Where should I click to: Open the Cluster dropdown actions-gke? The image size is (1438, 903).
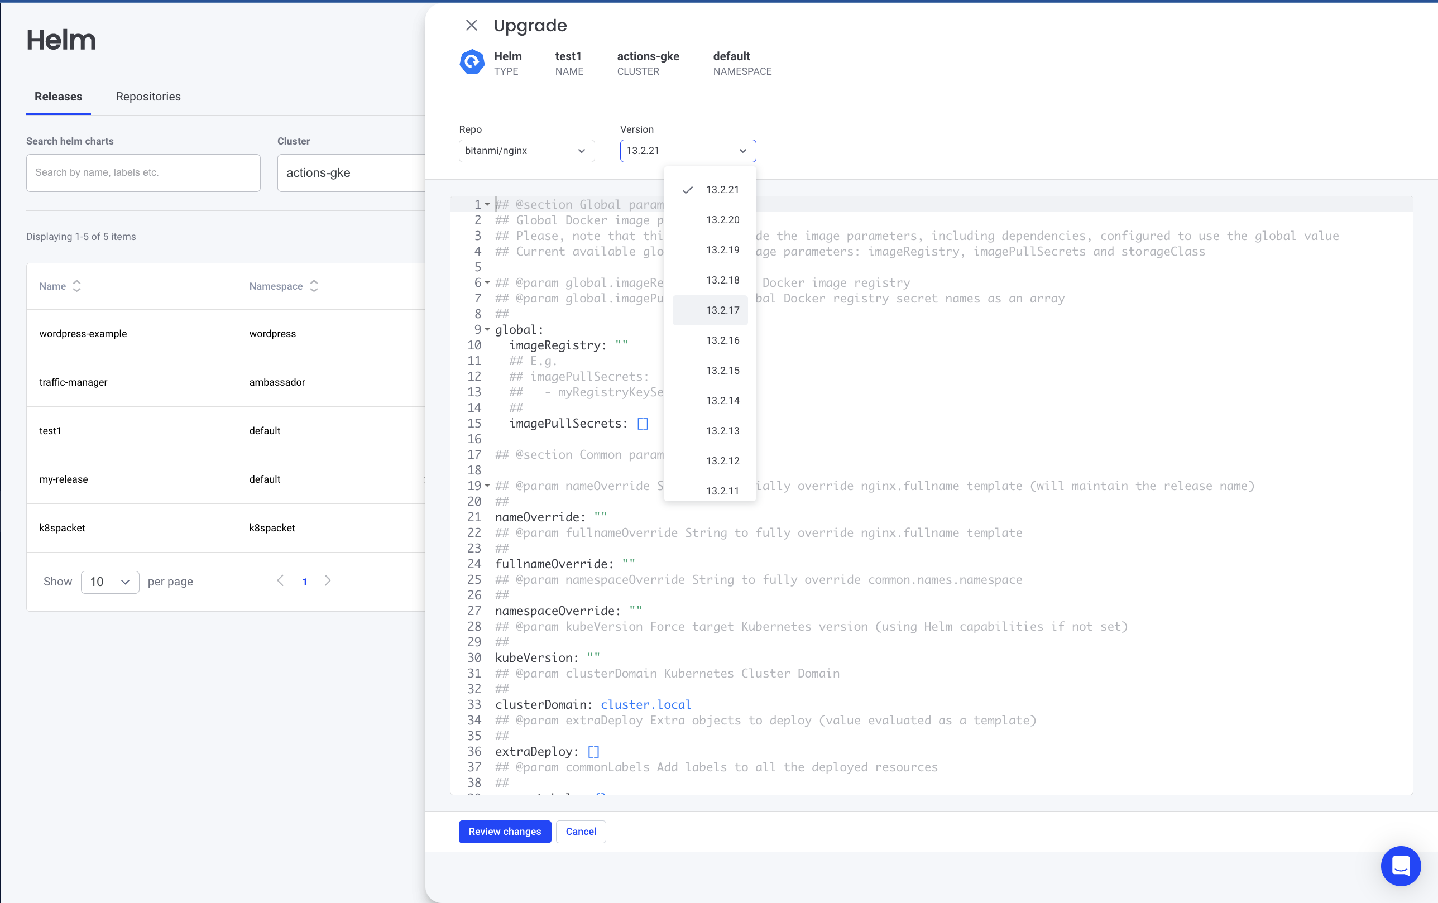coord(351,172)
